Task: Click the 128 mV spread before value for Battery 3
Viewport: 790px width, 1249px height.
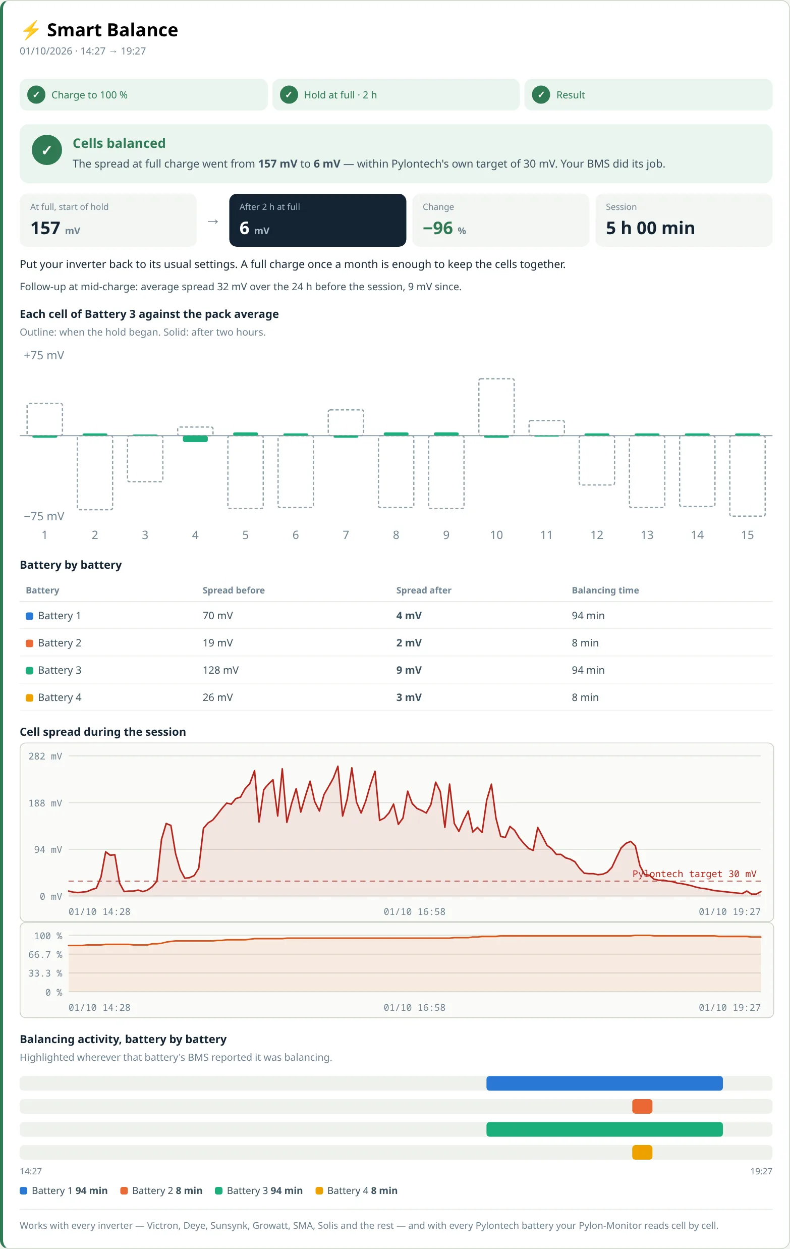Action: click(x=221, y=670)
